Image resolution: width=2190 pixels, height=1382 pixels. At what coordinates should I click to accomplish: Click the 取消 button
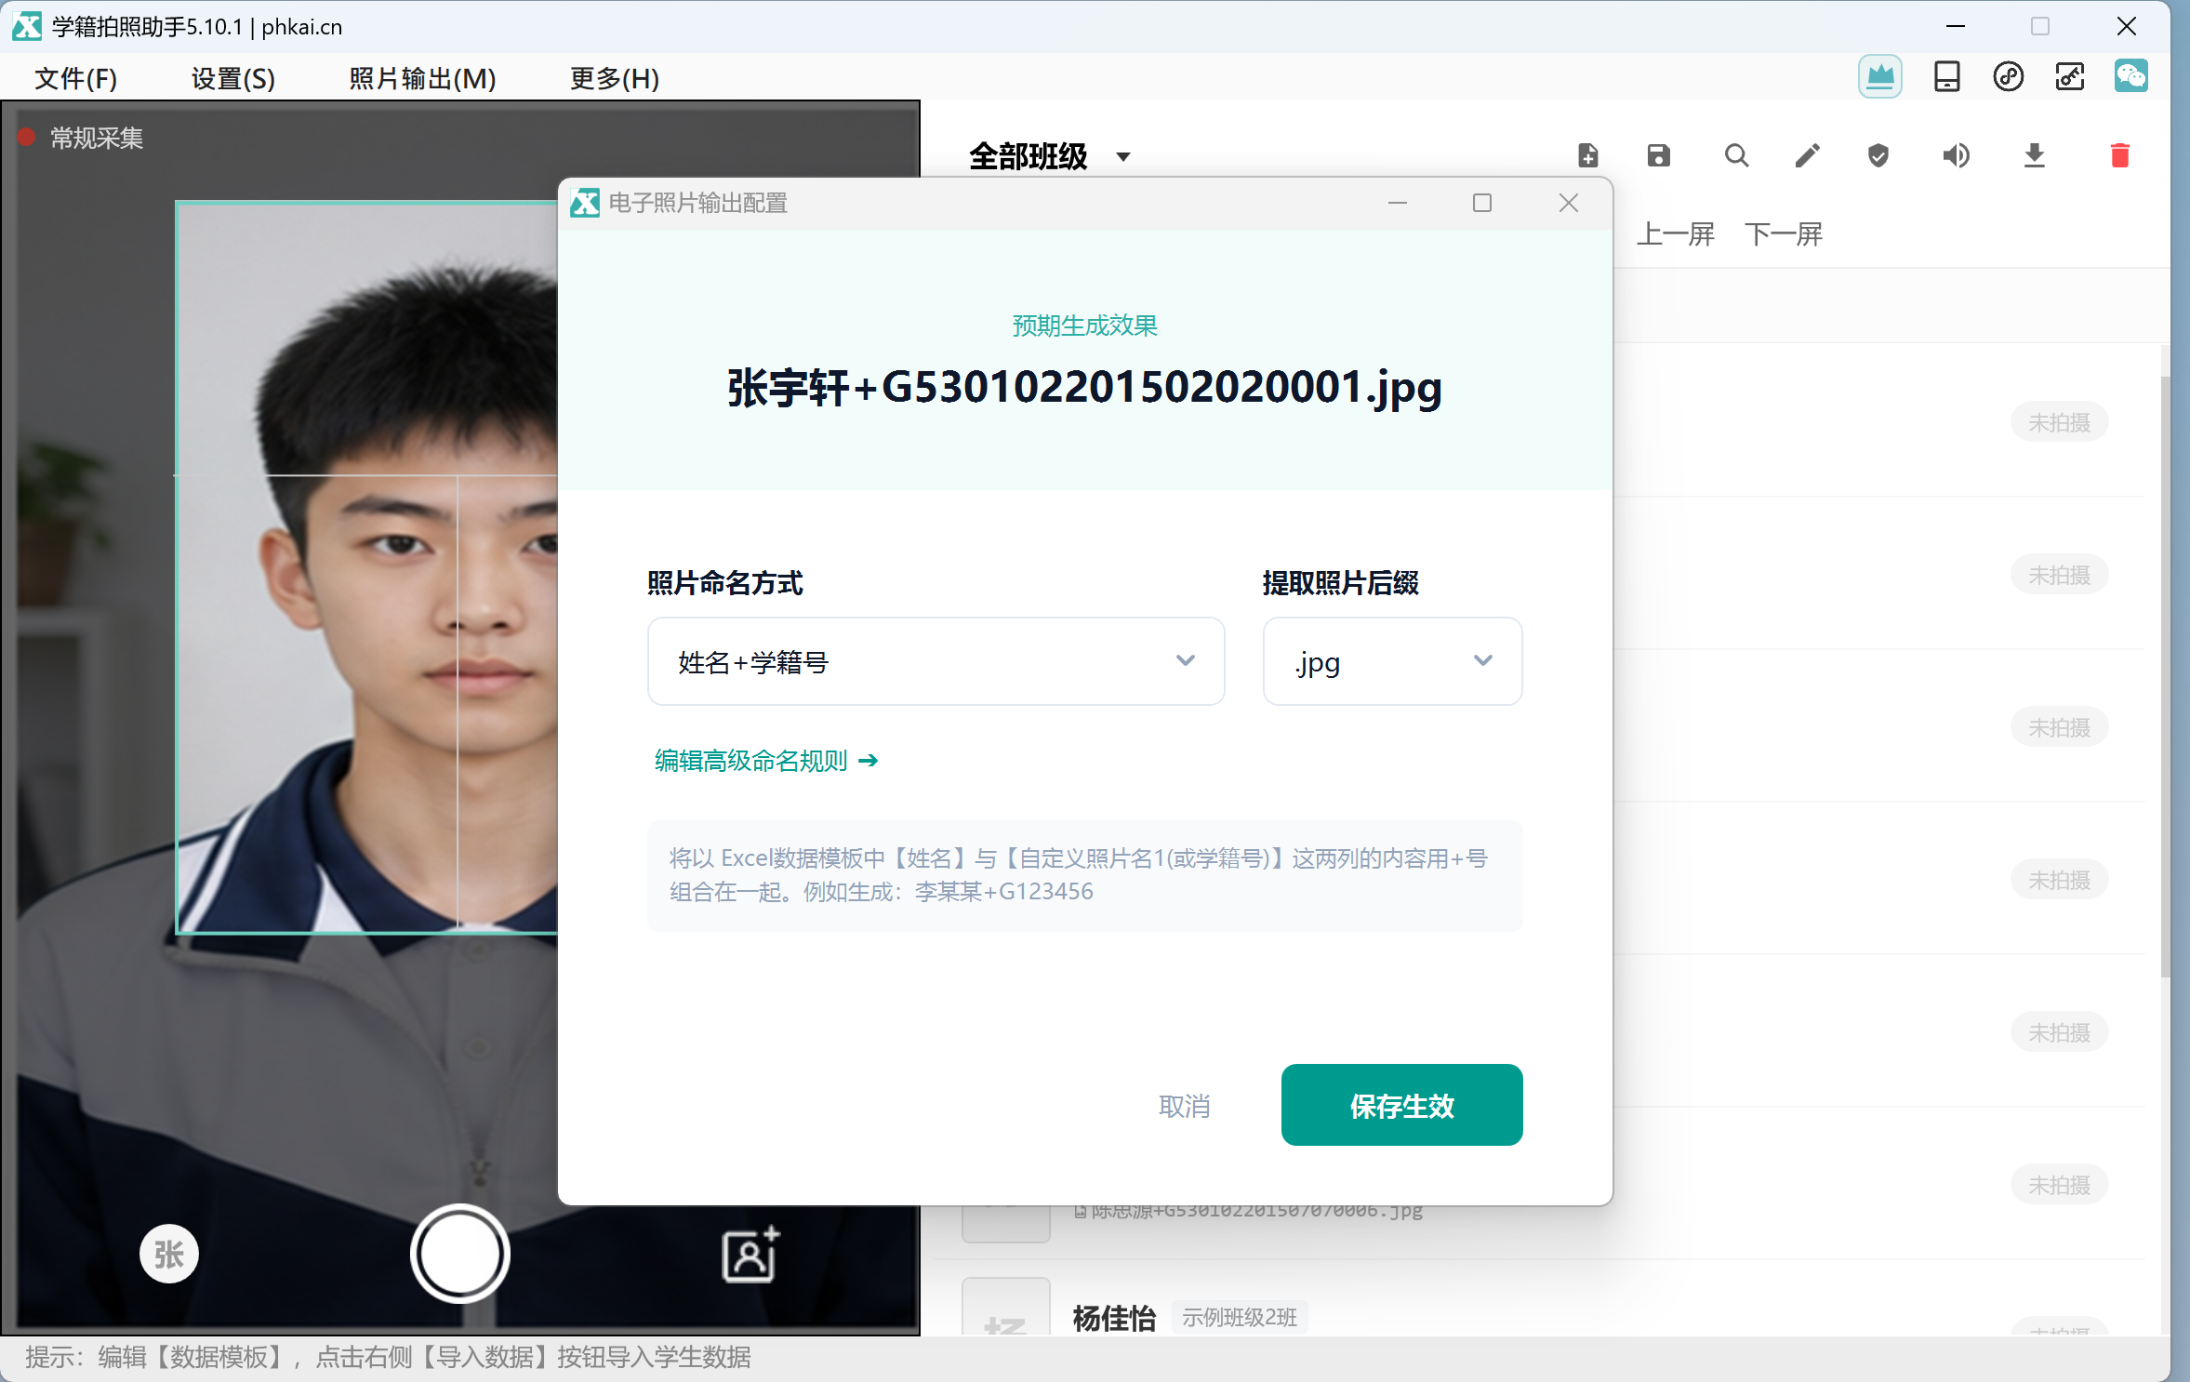[1184, 1106]
